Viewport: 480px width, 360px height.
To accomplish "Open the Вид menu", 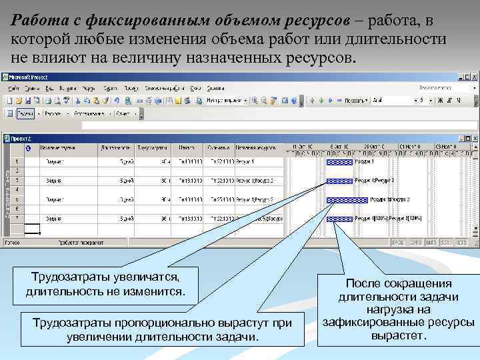I will tap(49, 88).
